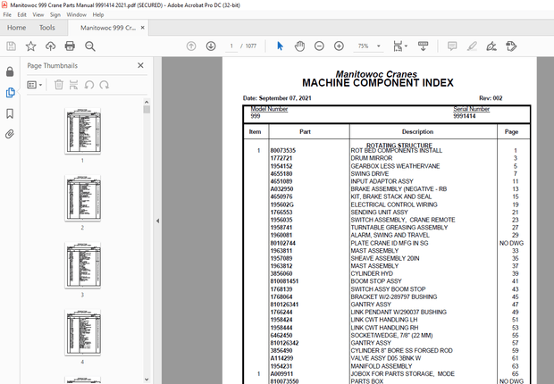Screen dimensions: 554x384
Task: Open the Bookmarks sidebar panel
Action: [10, 113]
